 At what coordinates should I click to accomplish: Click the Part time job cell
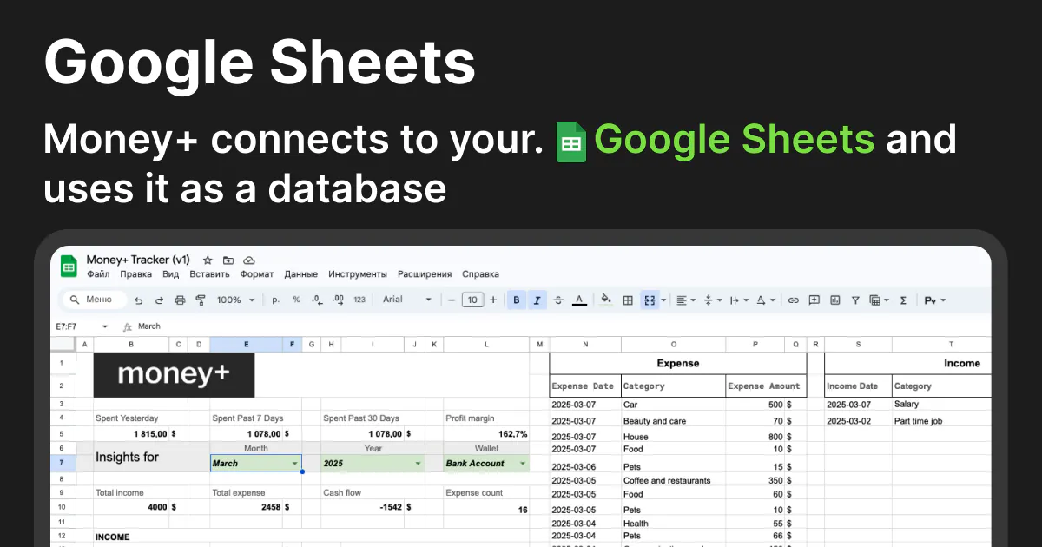(x=941, y=421)
